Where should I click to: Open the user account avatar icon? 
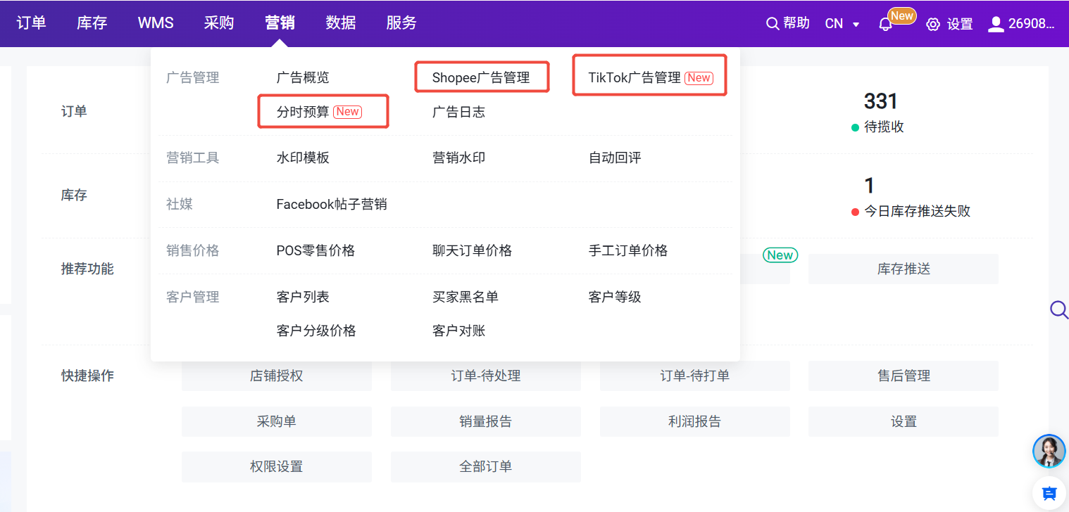(x=996, y=24)
